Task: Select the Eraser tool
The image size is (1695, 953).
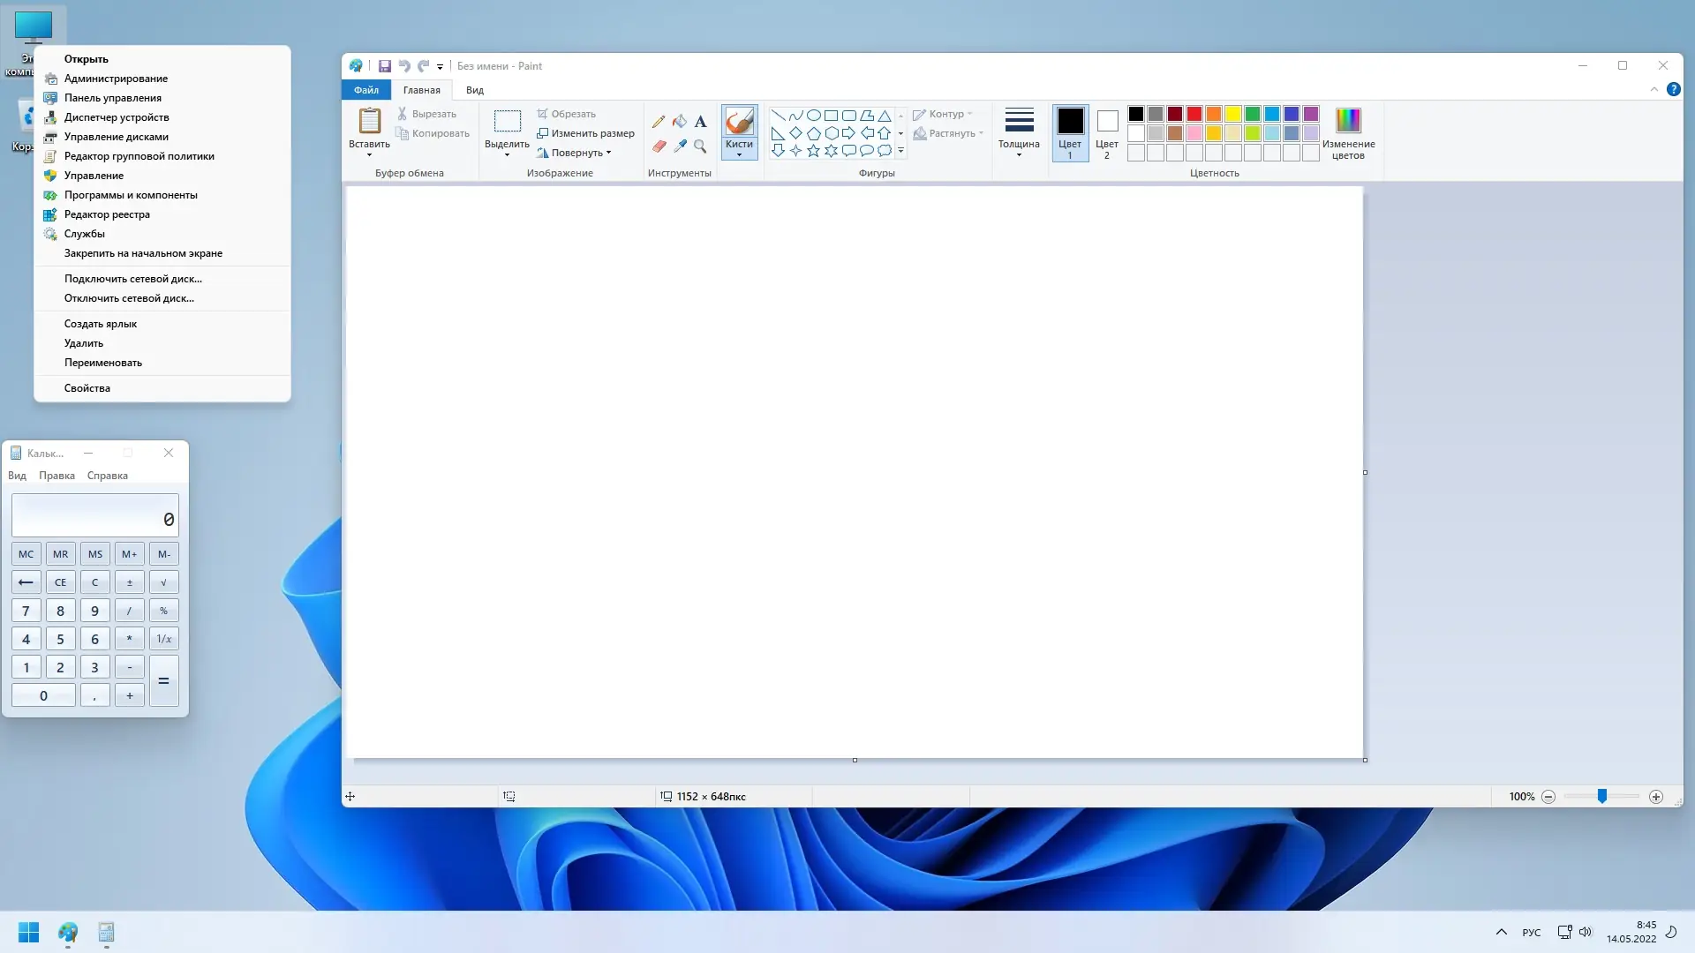Action: coord(659,146)
